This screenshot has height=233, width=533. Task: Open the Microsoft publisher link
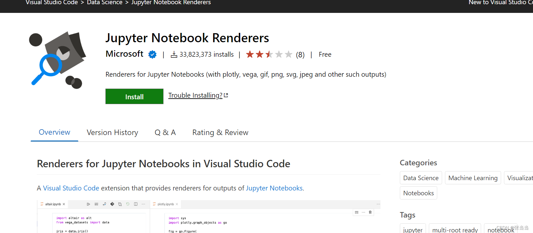pos(124,54)
